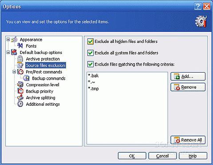Click the Remove All button

[188, 140]
